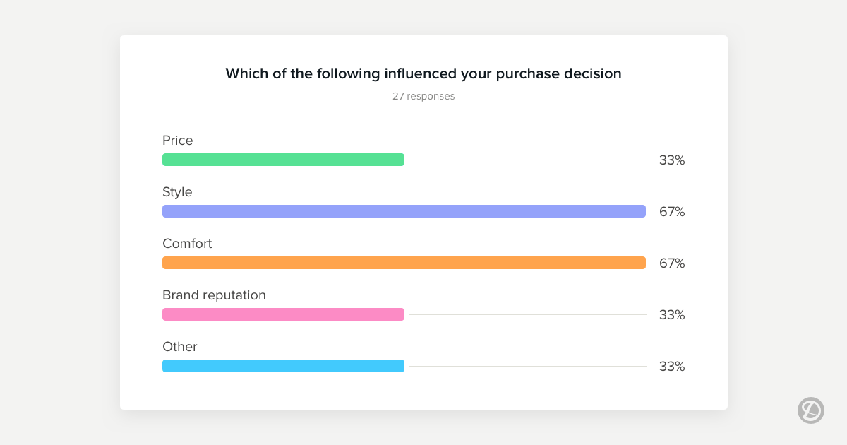
Task: Click the 33% value for Brand reputation
Action: click(x=672, y=315)
